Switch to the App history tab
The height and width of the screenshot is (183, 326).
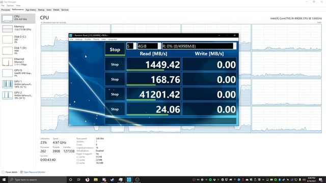[31, 10]
